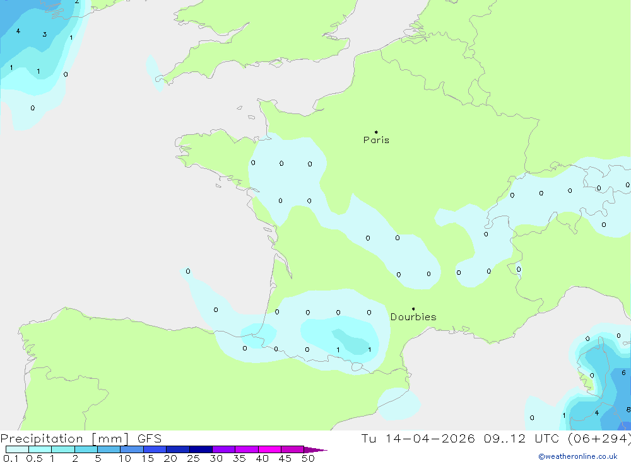Select the 0.1 mm lightest cyan legend swatch
This screenshot has width=631, height=462.
[x=17, y=449]
